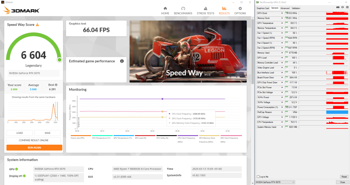The width and height of the screenshot is (350, 185).
Task: Click the orange RUN AGAIN button
Action: tap(34, 147)
